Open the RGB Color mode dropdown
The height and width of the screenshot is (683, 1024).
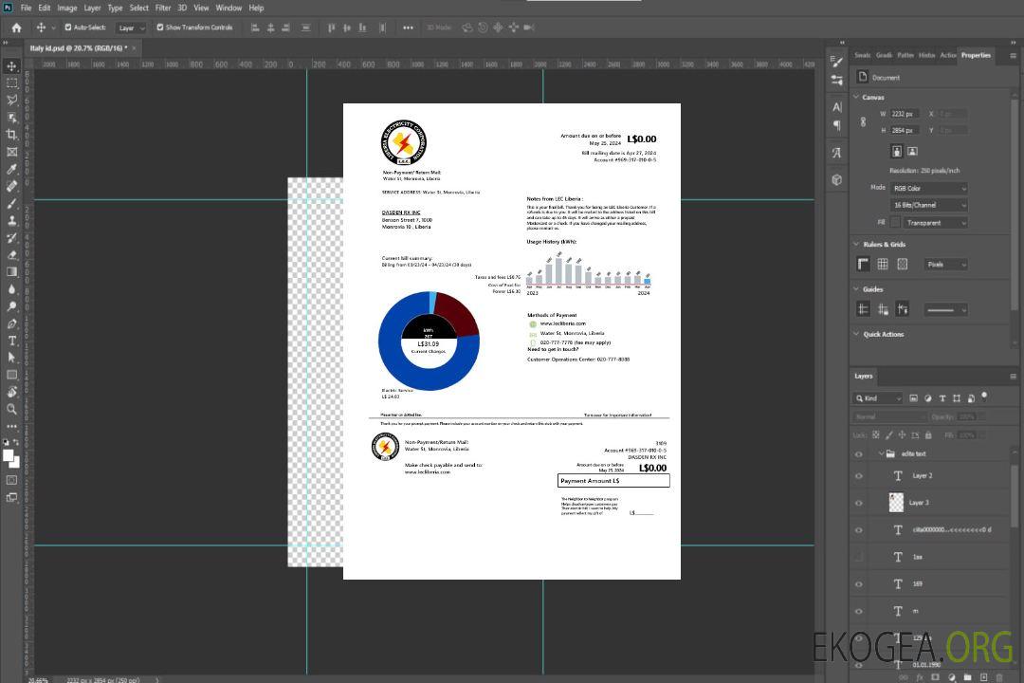(x=929, y=188)
